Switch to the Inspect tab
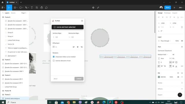185x104 pixels. (x=175, y=13)
